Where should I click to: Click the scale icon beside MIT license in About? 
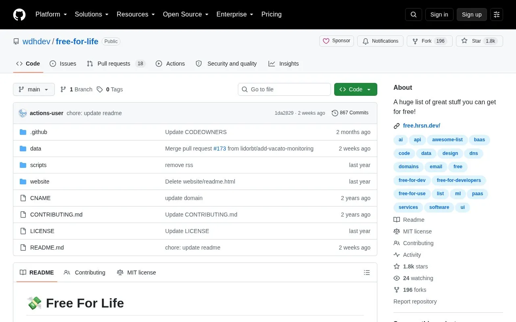397,231
